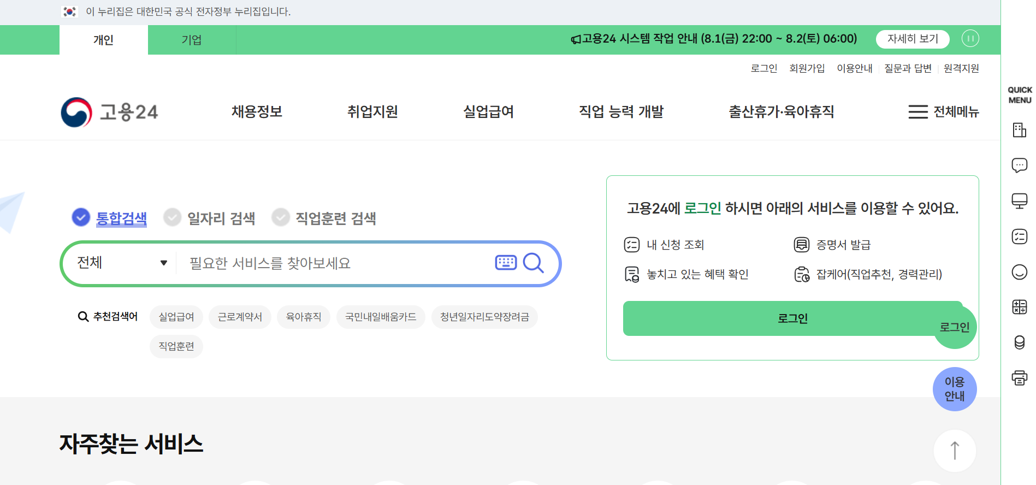The image size is (1036, 485).
Task: Open the monitor icon in quick menu
Action: click(1019, 201)
